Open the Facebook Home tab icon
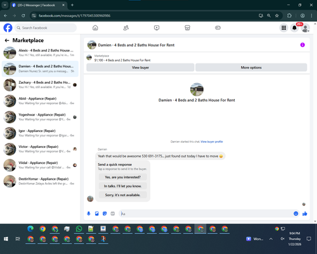 95,28
